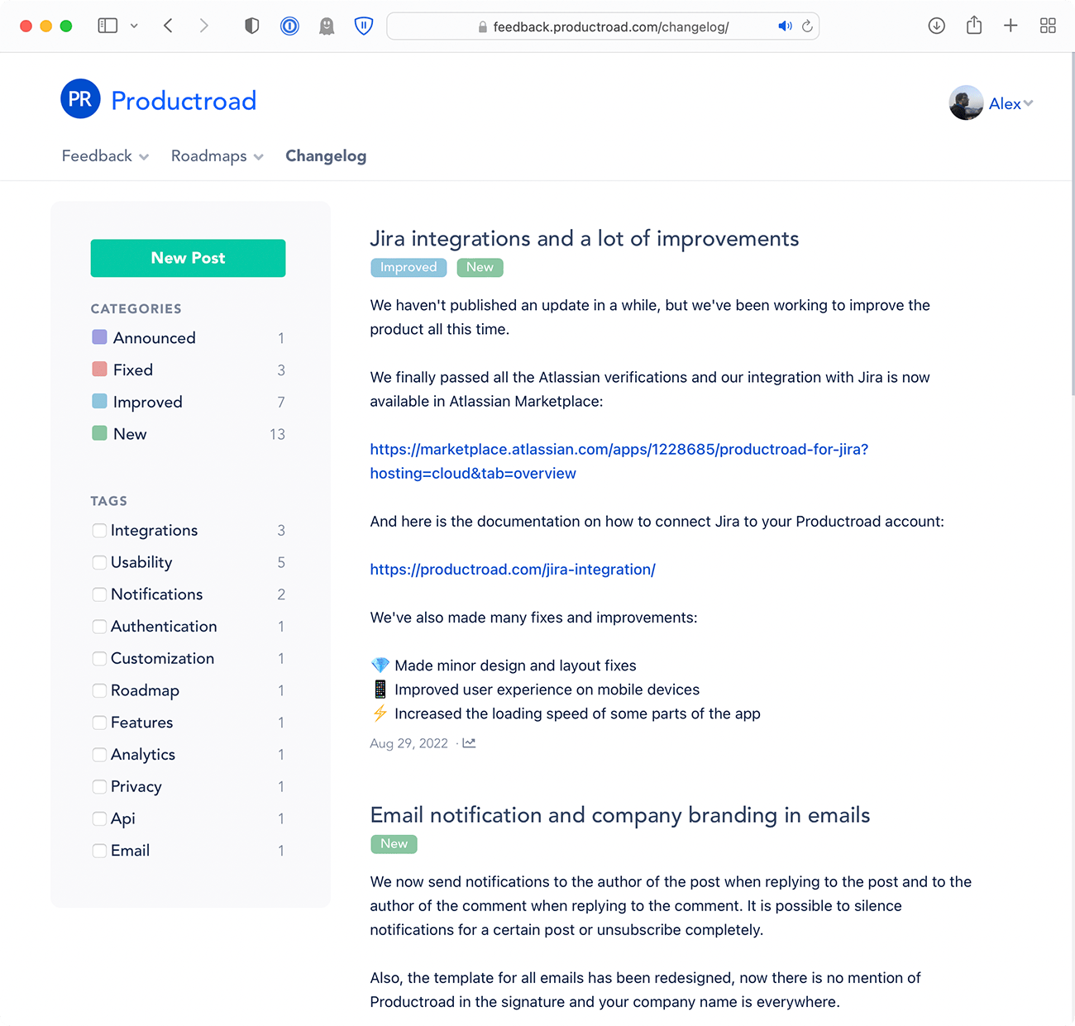Open the privacy shield half-shaded icon

click(x=252, y=26)
